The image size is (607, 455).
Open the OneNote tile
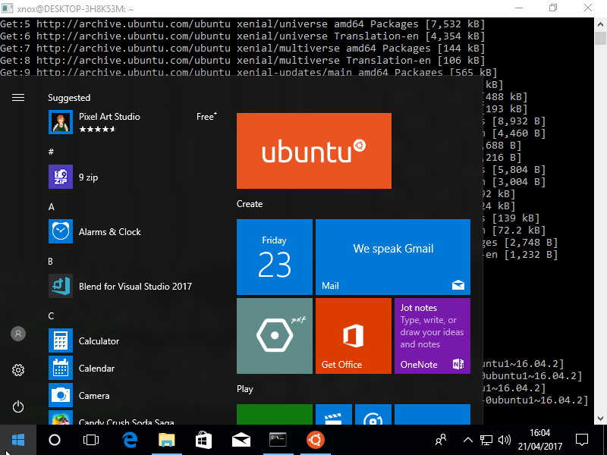tap(432, 336)
